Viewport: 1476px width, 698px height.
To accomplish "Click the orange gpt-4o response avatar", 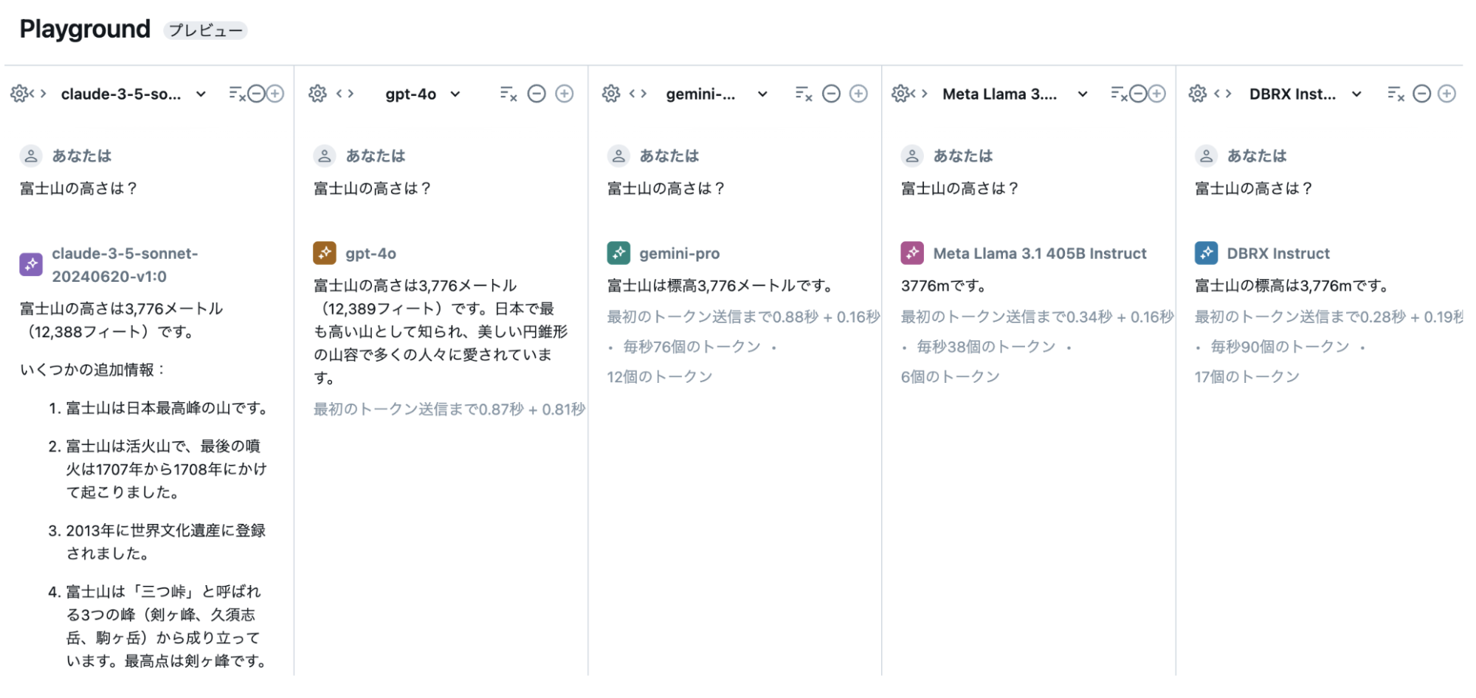I will [x=325, y=253].
